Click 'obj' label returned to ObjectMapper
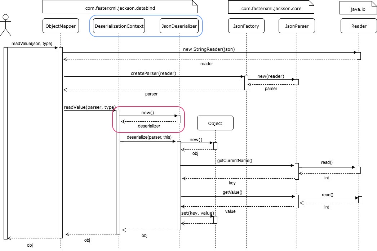377x251 pixels. (x=87, y=240)
